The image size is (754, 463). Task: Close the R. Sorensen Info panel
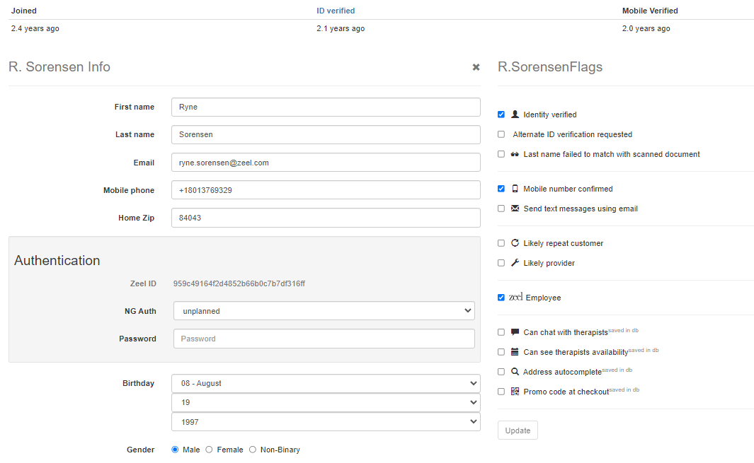pos(476,67)
